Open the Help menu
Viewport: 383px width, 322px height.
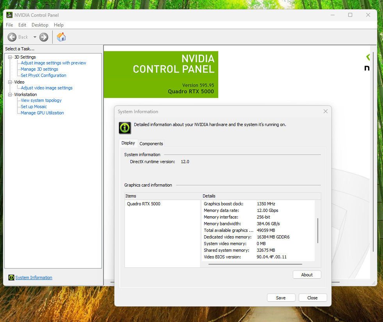(59, 25)
